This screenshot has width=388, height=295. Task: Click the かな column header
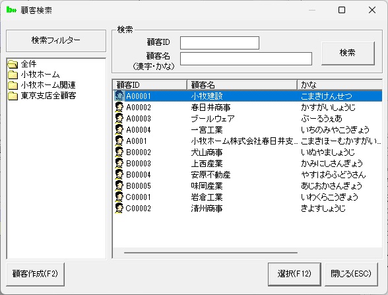(x=339, y=85)
